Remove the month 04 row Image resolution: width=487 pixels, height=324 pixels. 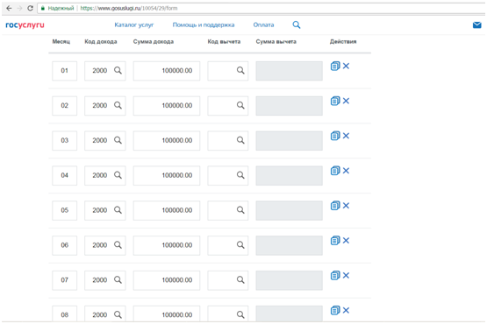[x=346, y=171]
